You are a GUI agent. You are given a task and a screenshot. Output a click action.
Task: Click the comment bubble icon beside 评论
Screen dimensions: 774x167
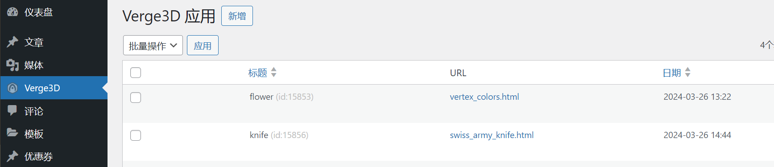tap(12, 110)
